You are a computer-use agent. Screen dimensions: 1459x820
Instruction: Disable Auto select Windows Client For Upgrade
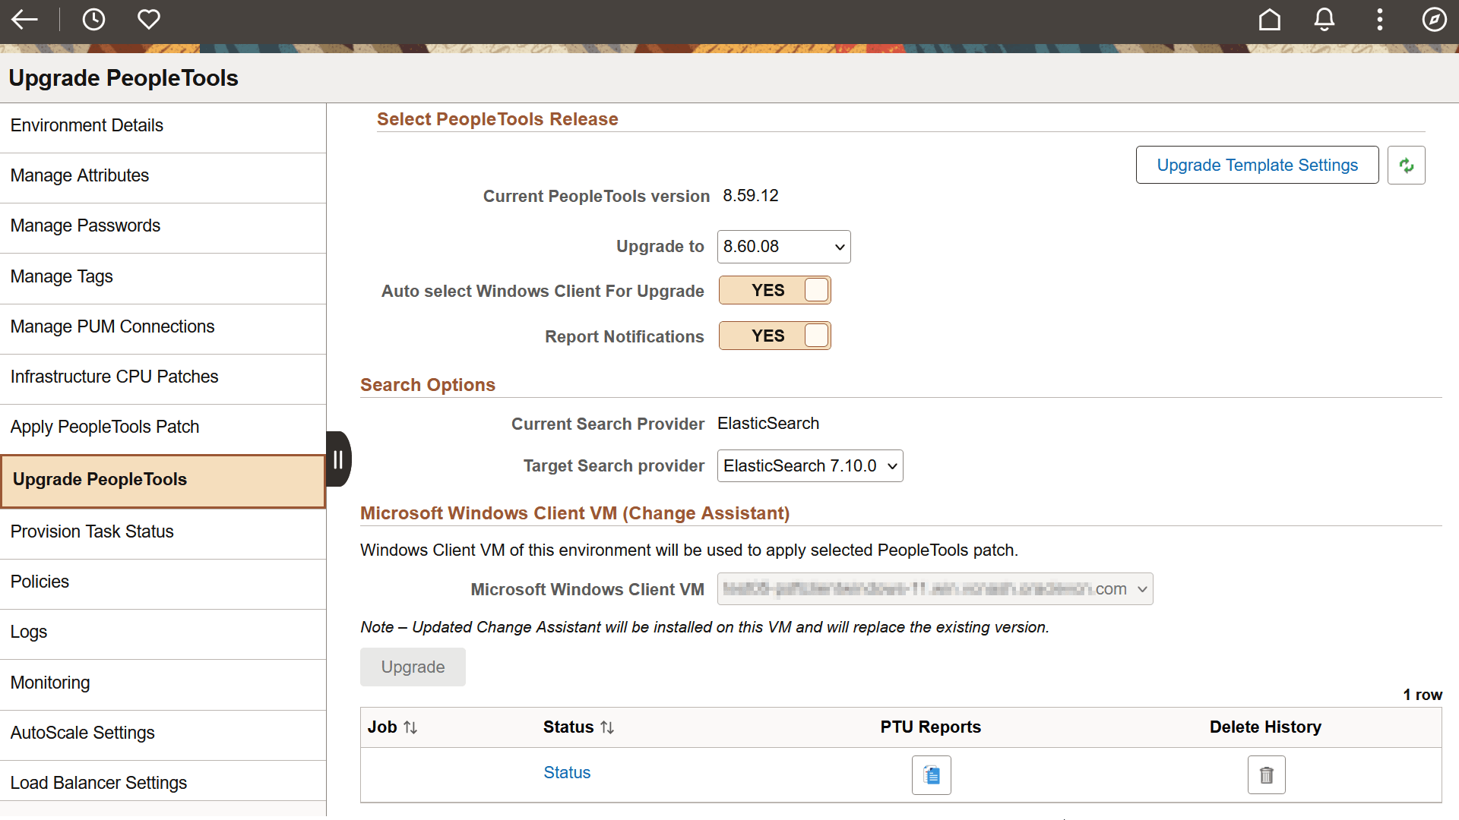774,290
